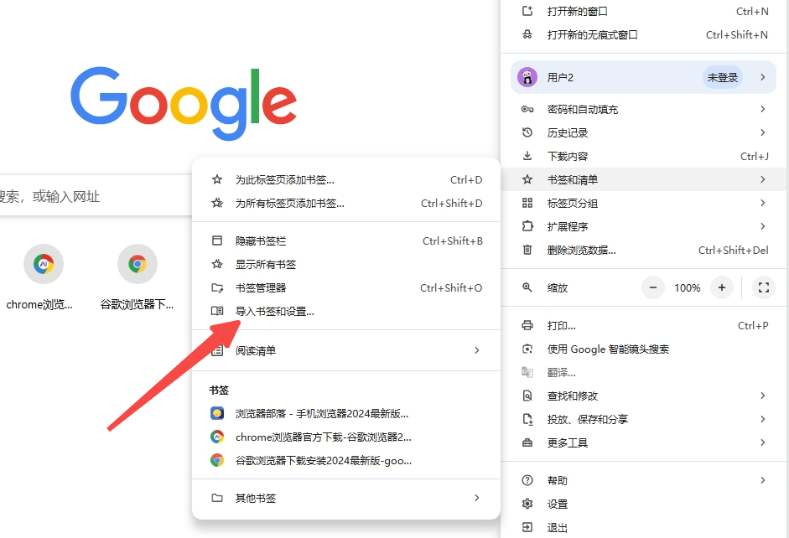Click the extensions puzzle icon
This screenshot has width=789, height=538.
(x=527, y=226)
